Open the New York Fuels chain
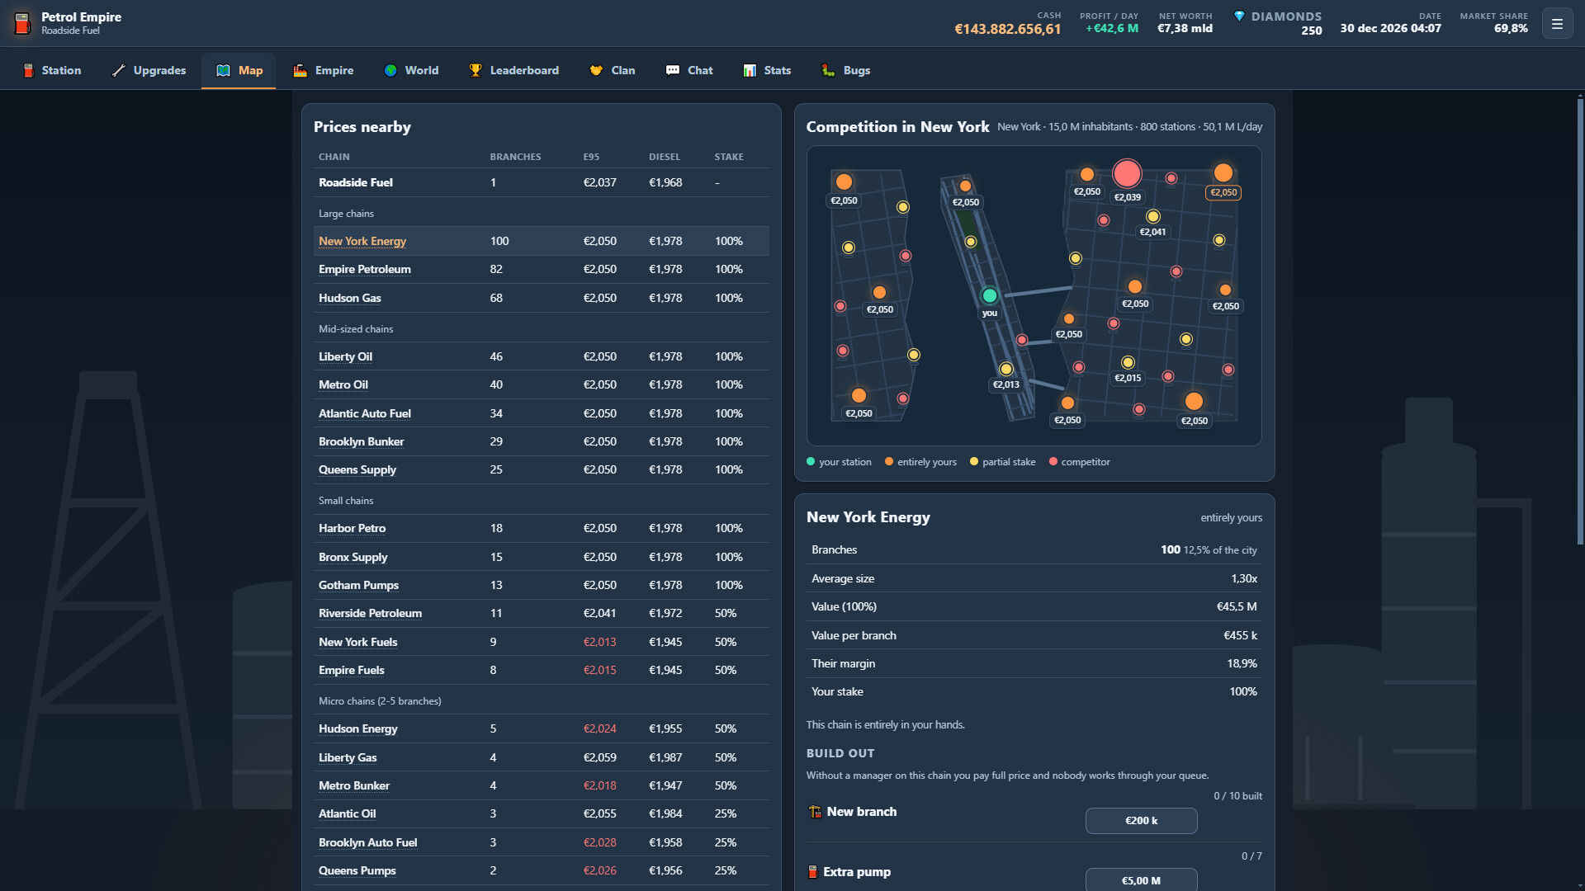1585x891 pixels. click(x=358, y=642)
